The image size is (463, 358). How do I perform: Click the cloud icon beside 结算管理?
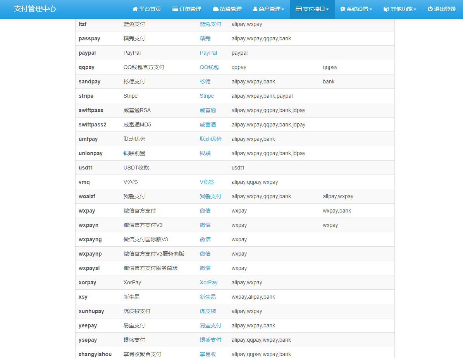[215, 9]
